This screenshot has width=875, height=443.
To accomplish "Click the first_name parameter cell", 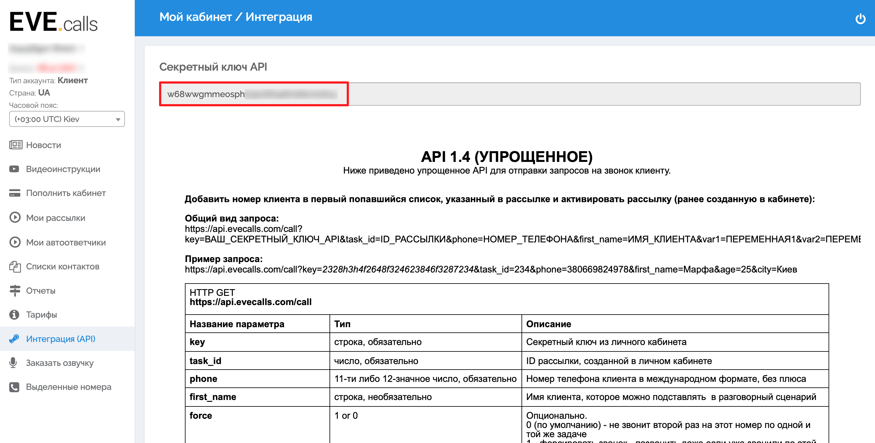I will (258, 397).
